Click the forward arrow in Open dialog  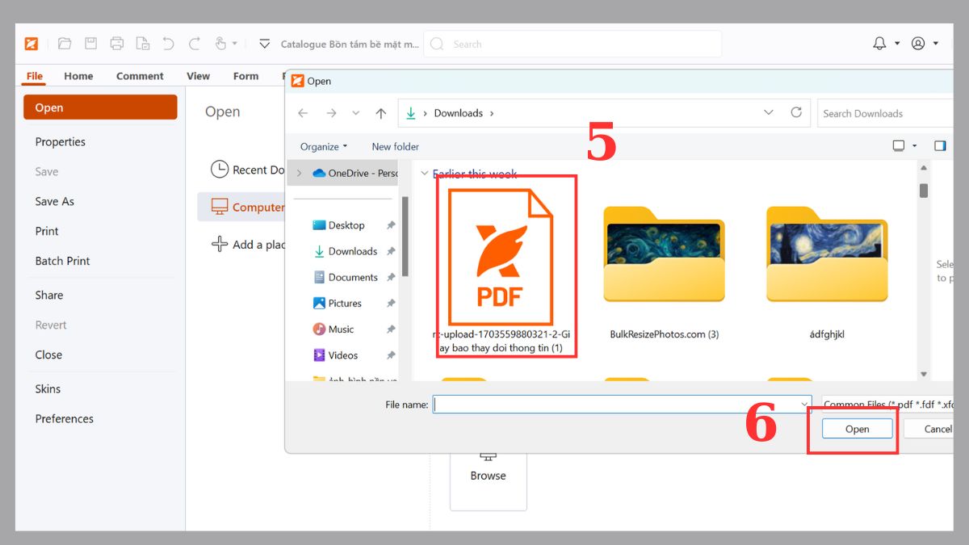point(330,113)
